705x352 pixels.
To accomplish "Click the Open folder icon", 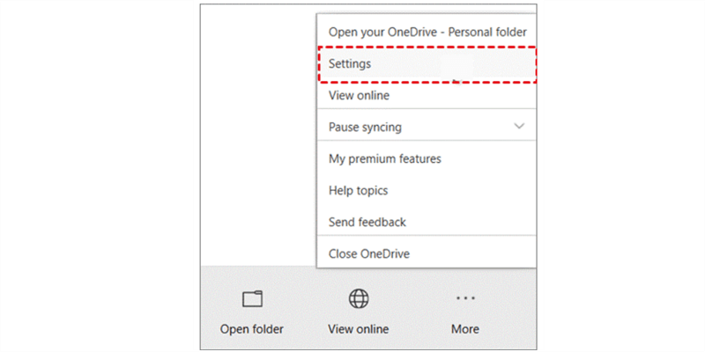I will click(x=252, y=299).
